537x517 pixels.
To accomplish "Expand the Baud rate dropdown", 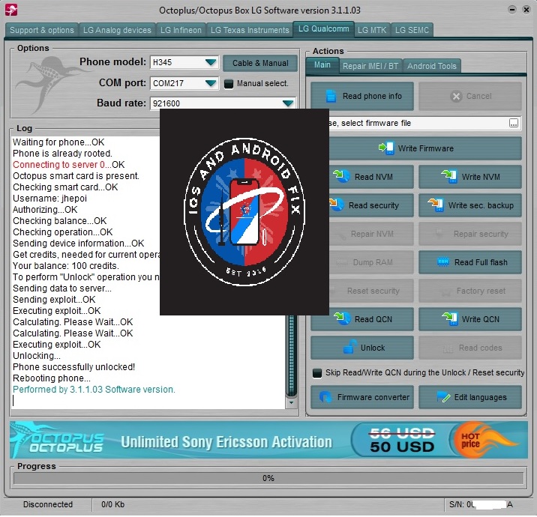I will pyautogui.click(x=288, y=103).
